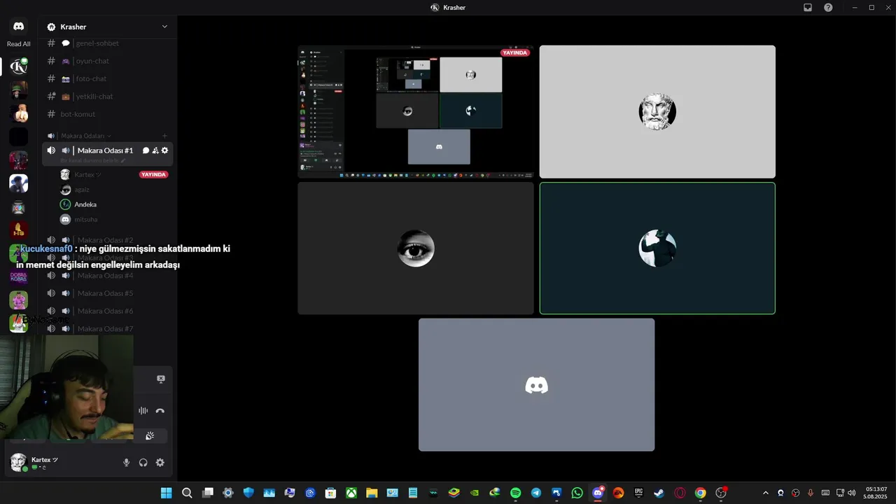The image size is (896, 504).
Task: Open the Windows Start menu
Action: [x=166, y=493]
